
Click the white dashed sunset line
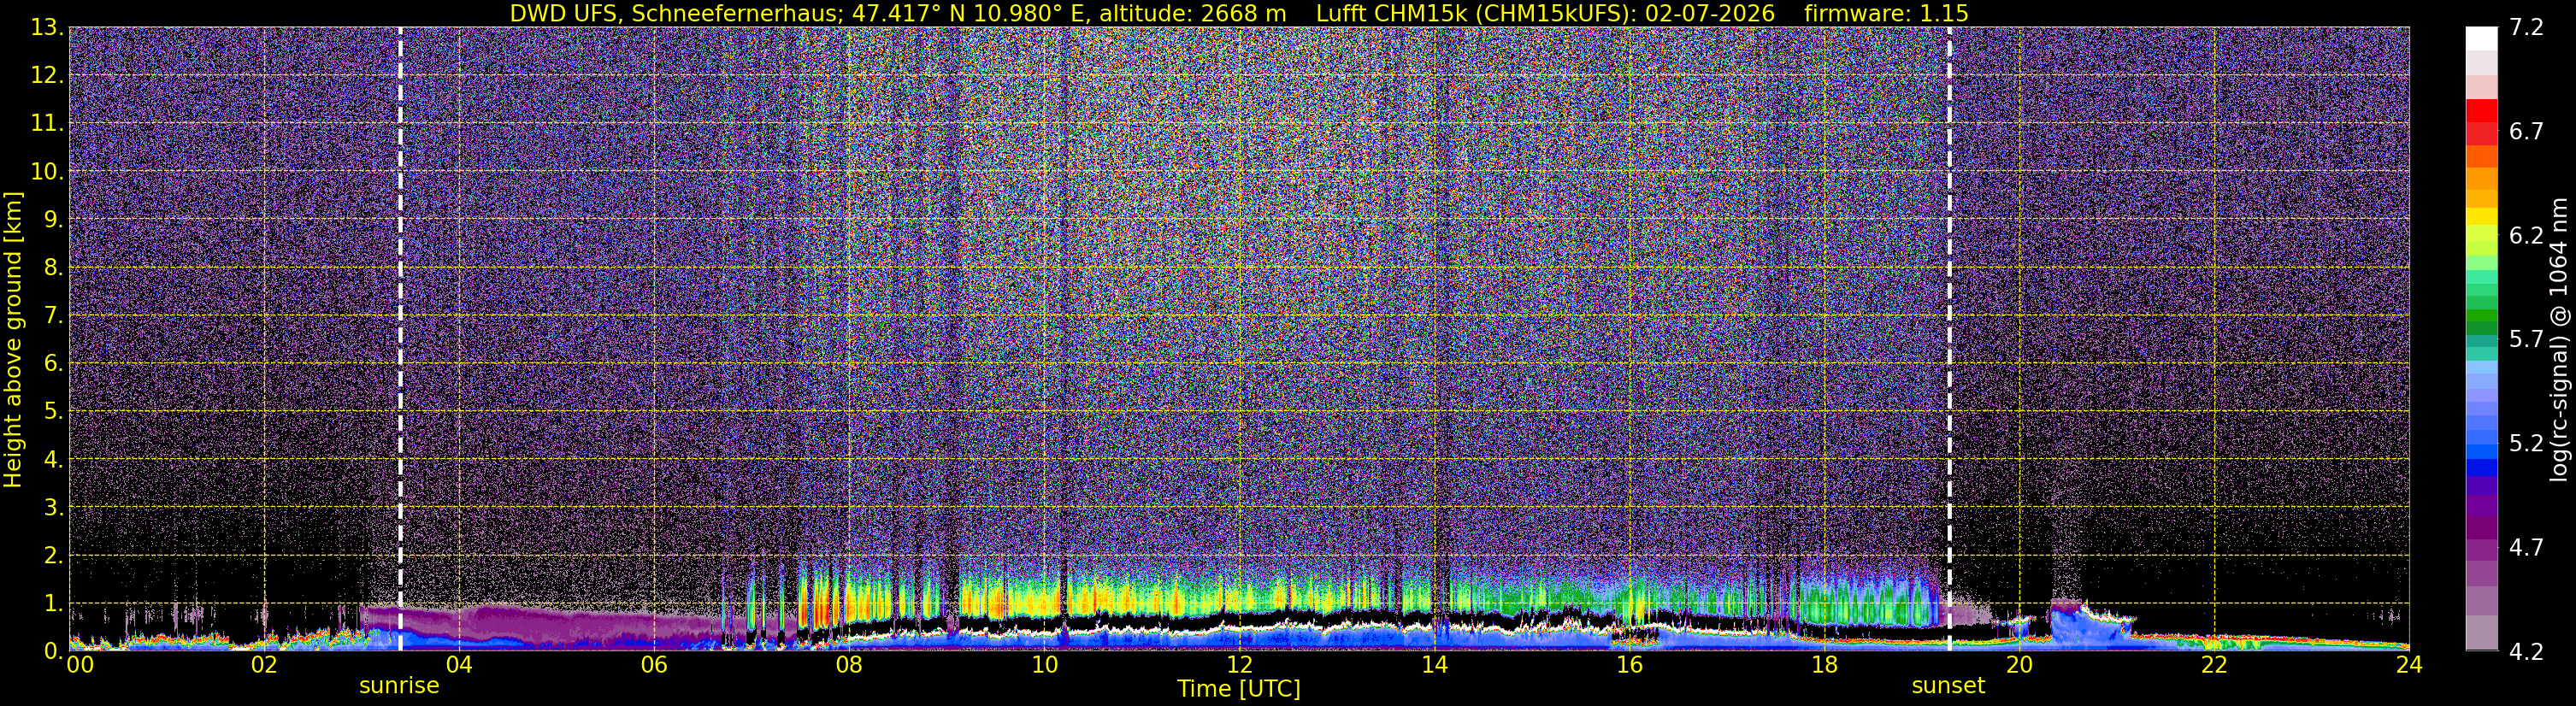click(1949, 338)
